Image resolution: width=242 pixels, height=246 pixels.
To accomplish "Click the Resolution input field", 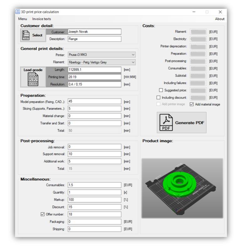I will [x=95, y=84].
